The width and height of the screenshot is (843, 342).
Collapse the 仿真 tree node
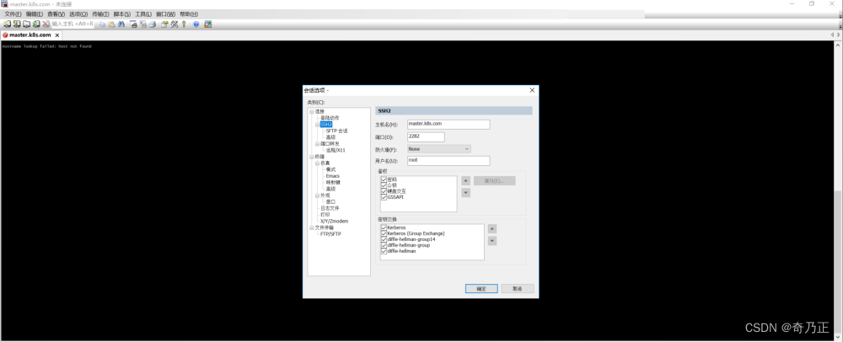pos(317,163)
